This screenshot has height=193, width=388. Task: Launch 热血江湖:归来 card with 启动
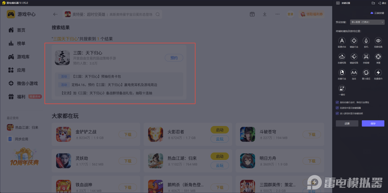(x=220, y=156)
